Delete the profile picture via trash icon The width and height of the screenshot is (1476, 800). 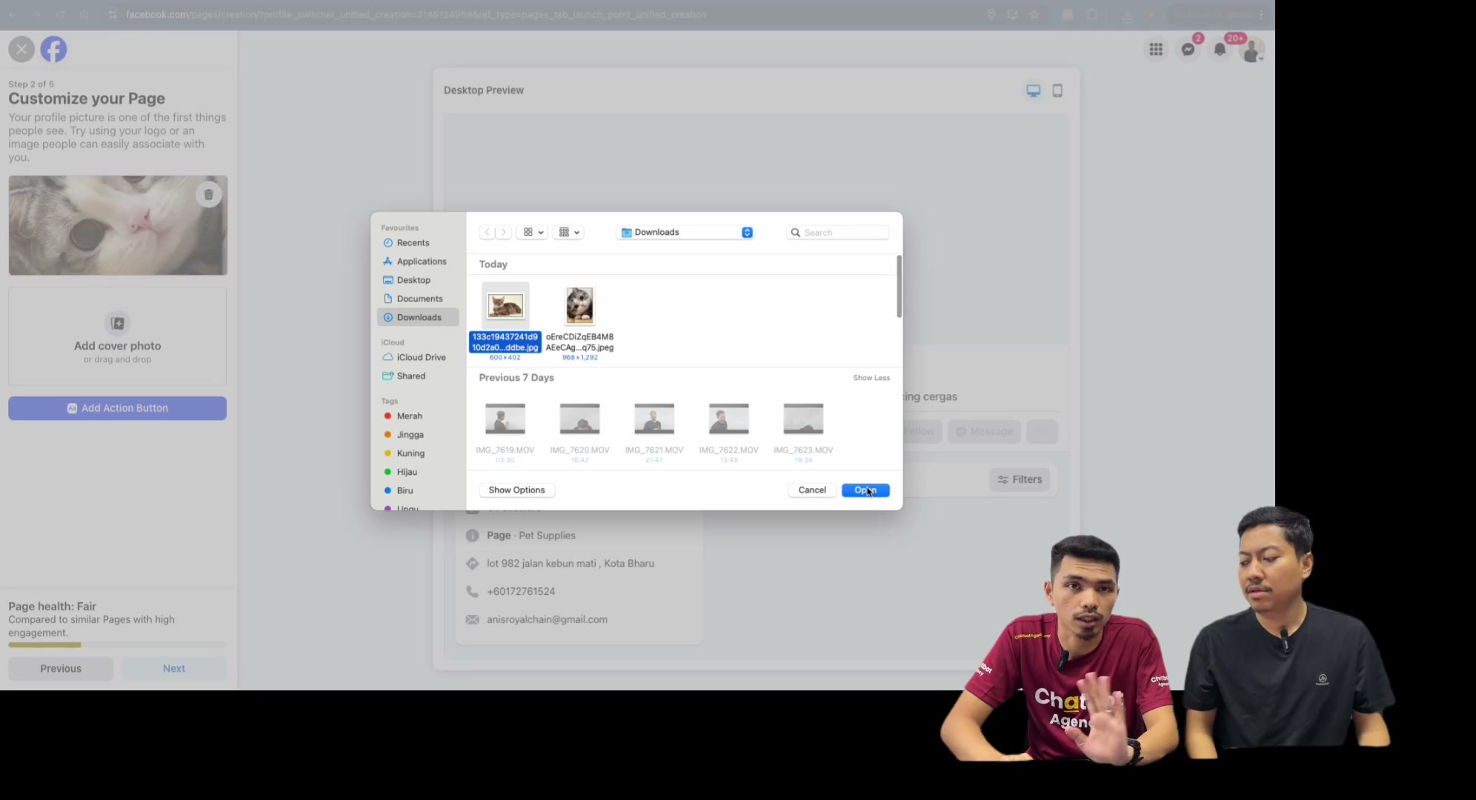click(x=209, y=195)
